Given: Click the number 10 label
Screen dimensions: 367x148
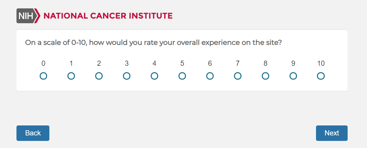Looking at the screenshot, I should [x=321, y=64].
